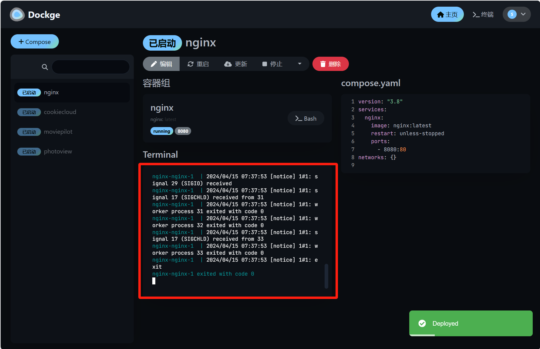Click the 编辑 edit button
540x349 pixels.
[x=161, y=64]
